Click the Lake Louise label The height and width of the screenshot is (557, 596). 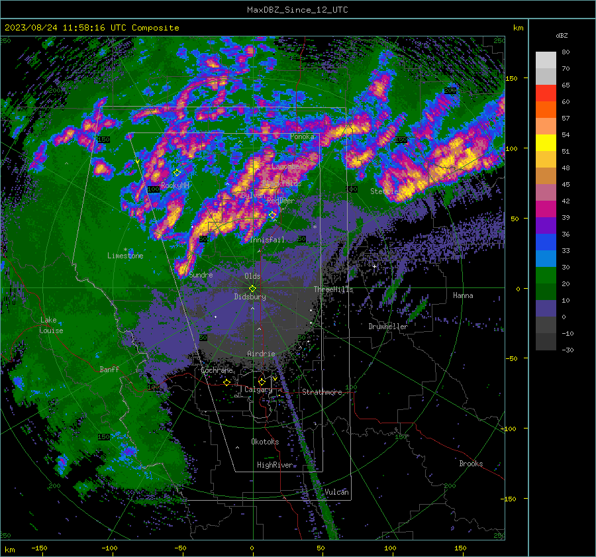click(52, 325)
